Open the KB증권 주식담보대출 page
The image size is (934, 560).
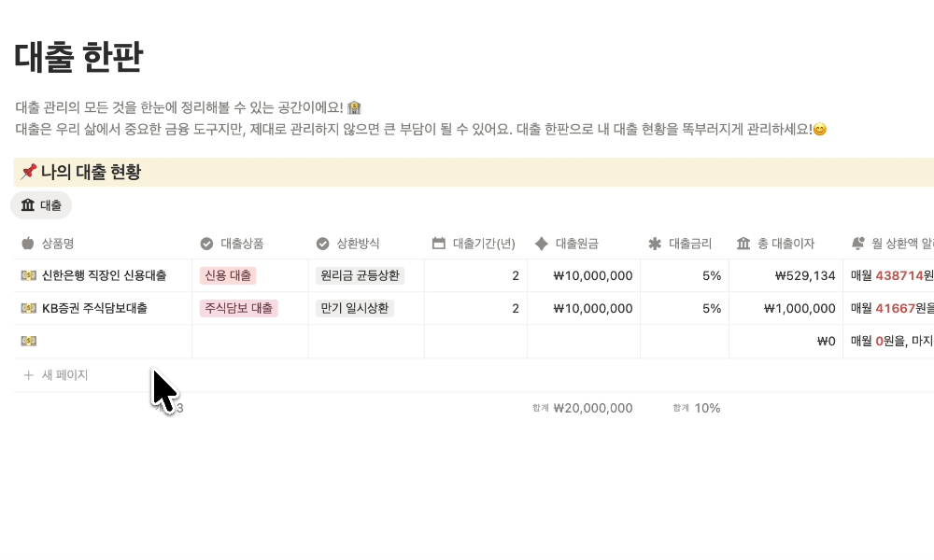pos(94,308)
